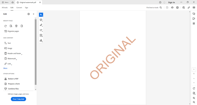
Task: Star the Original watermark.pdf tab
Action: click(18, 2)
